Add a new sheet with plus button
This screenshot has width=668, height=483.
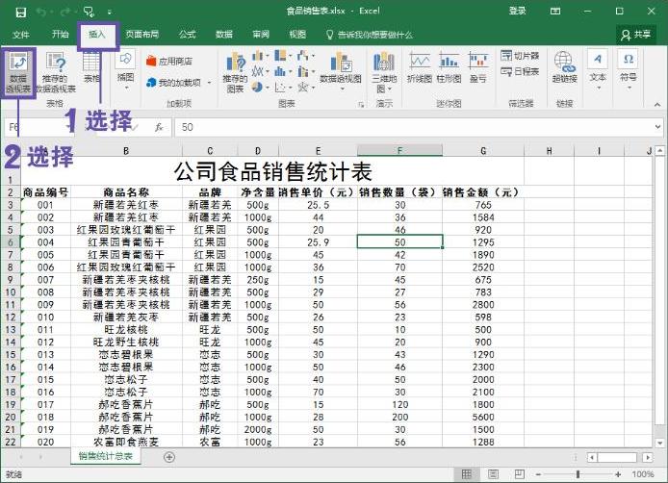click(x=169, y=457)
